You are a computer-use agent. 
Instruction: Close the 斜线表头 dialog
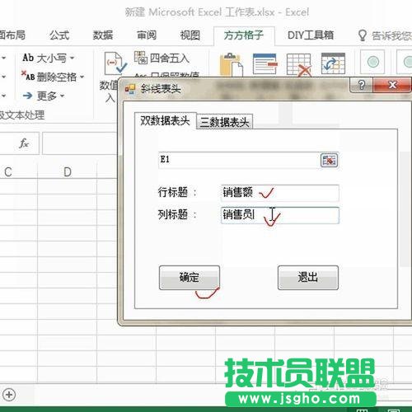392,85
